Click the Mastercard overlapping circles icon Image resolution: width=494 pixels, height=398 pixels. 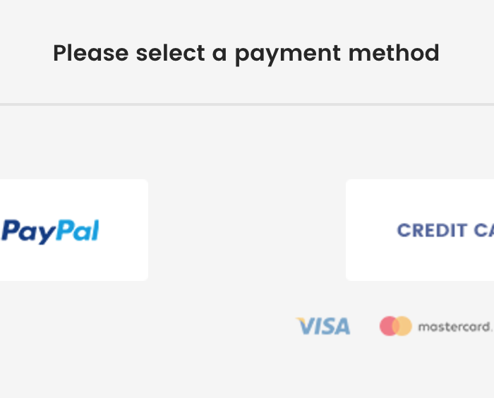pos(395,326)
